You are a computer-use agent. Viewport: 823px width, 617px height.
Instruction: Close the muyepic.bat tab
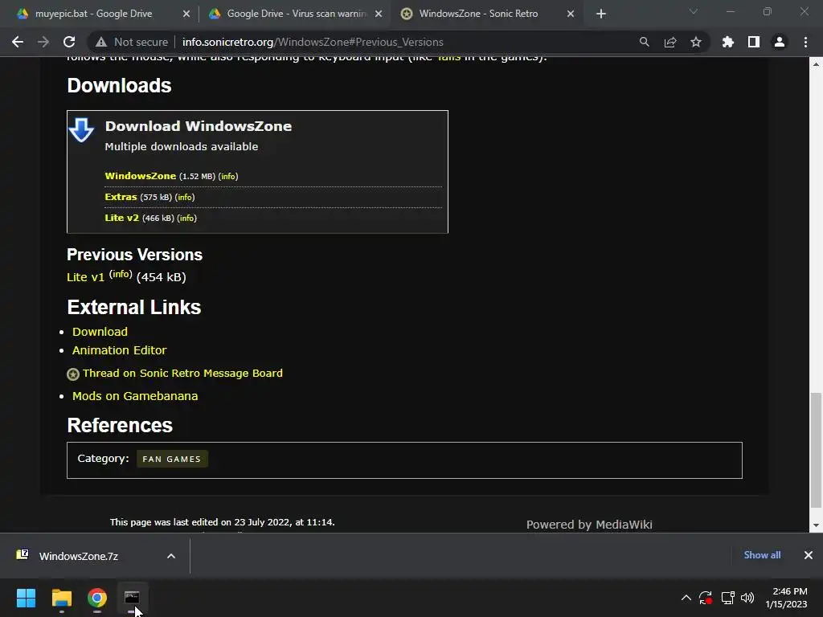(186, 14)
